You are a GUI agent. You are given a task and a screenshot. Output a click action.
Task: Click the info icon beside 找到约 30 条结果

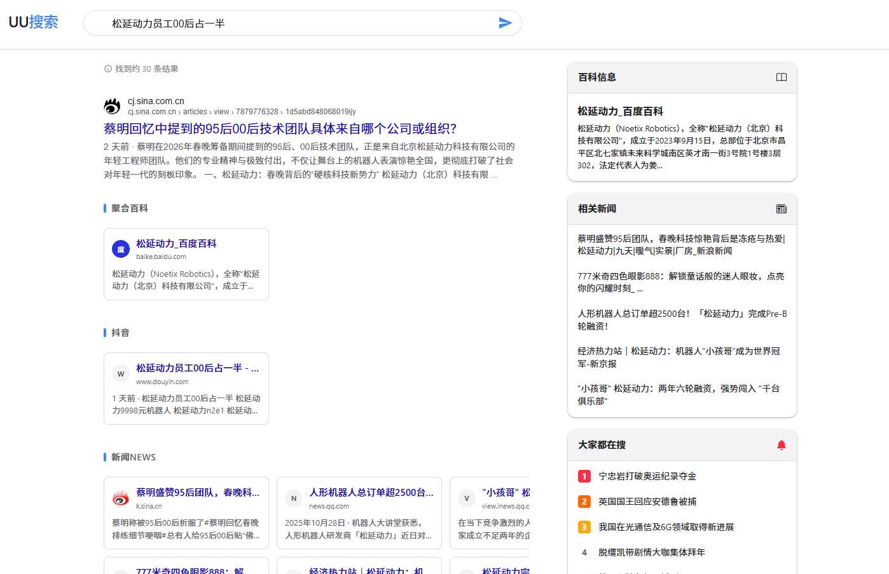108,69
